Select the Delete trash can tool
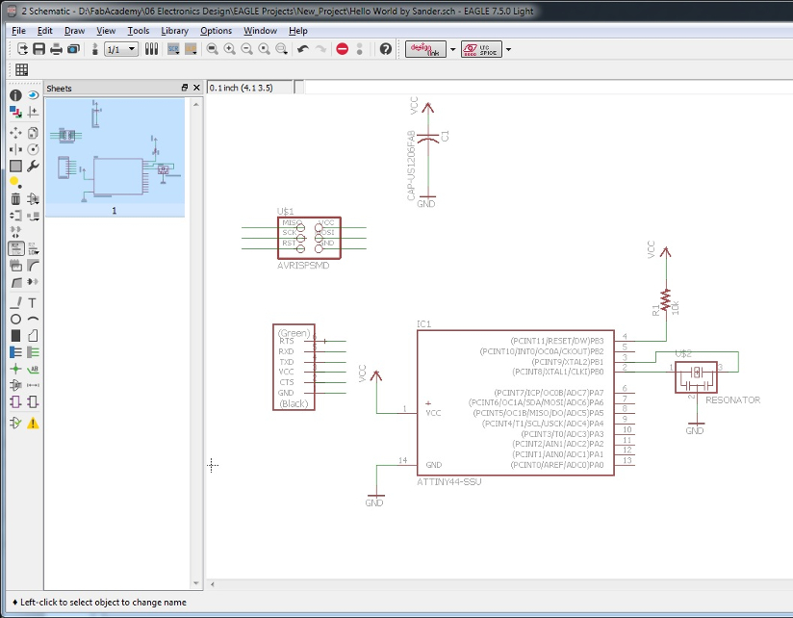Viewport: 793px width, 618px height. [15, 198]
